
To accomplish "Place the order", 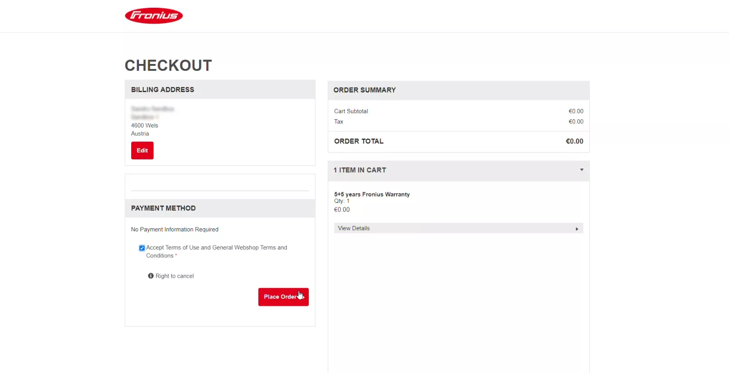I will click(283, 297).
